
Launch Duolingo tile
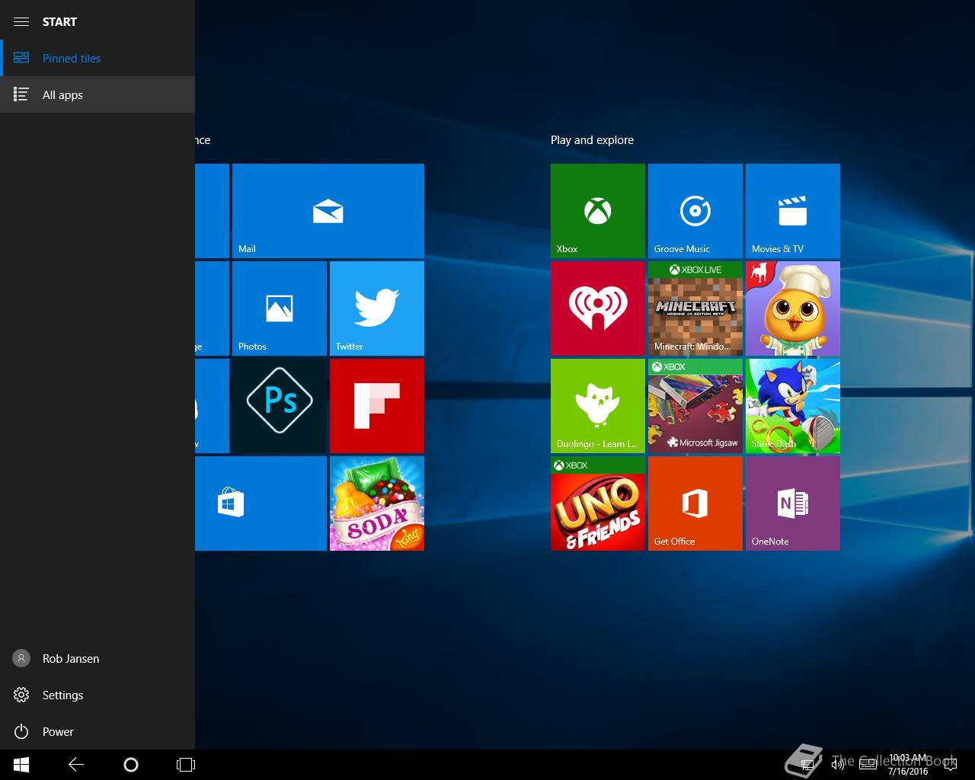click(598, 406)
